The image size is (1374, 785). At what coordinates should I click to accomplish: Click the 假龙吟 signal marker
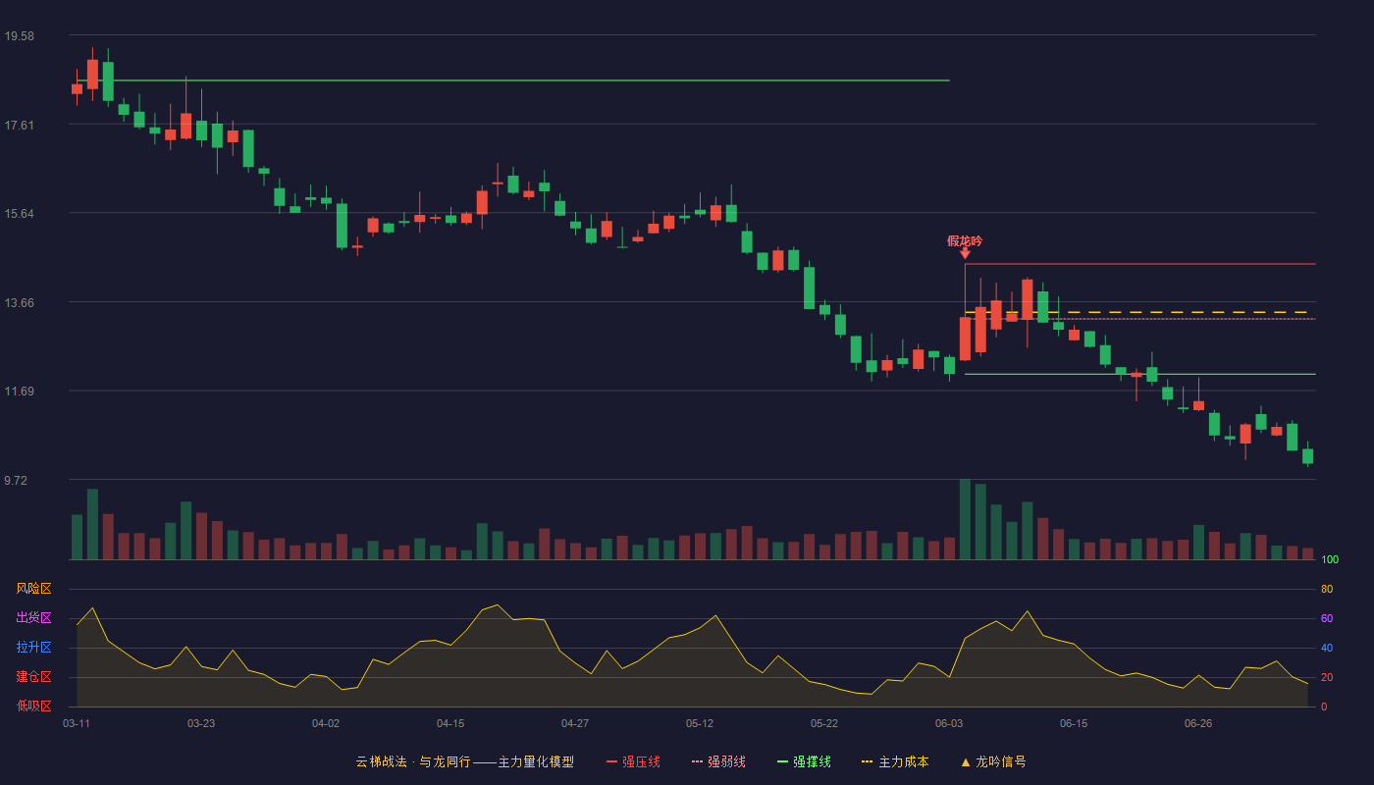tap(965, 246)
